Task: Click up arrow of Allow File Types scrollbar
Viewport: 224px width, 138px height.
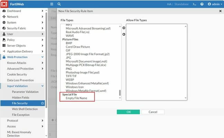Action: click(x=186, y=26)
